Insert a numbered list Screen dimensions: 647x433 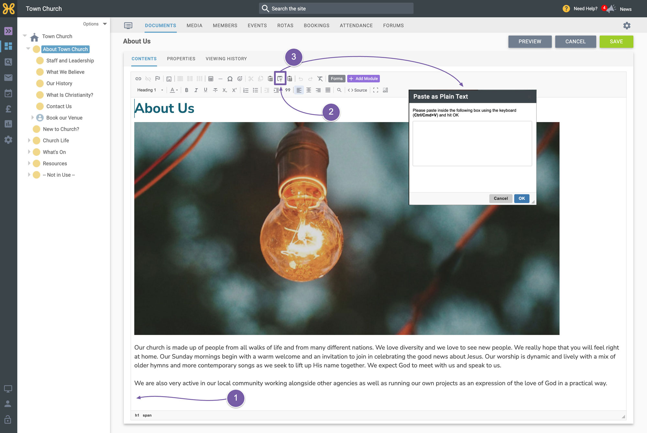pyautogui.click(x=246, y=90)
